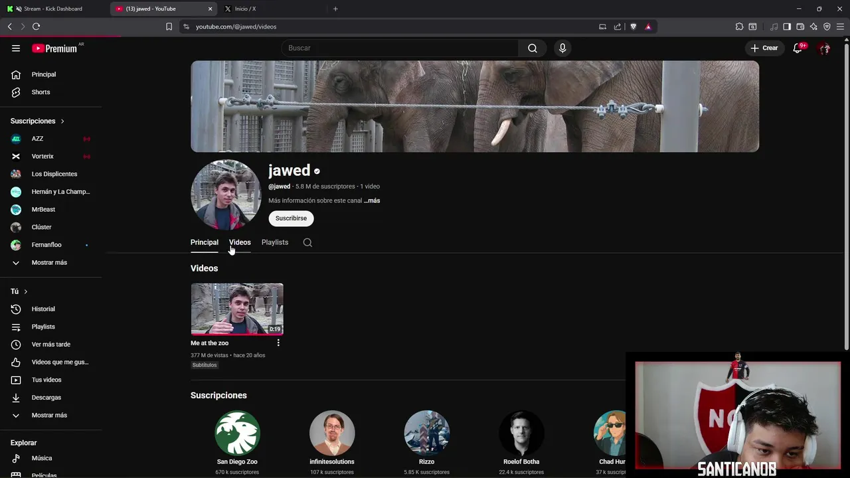Select the Principal channel tab
This screenshot has height=478, width=850.
pos(205,242)
